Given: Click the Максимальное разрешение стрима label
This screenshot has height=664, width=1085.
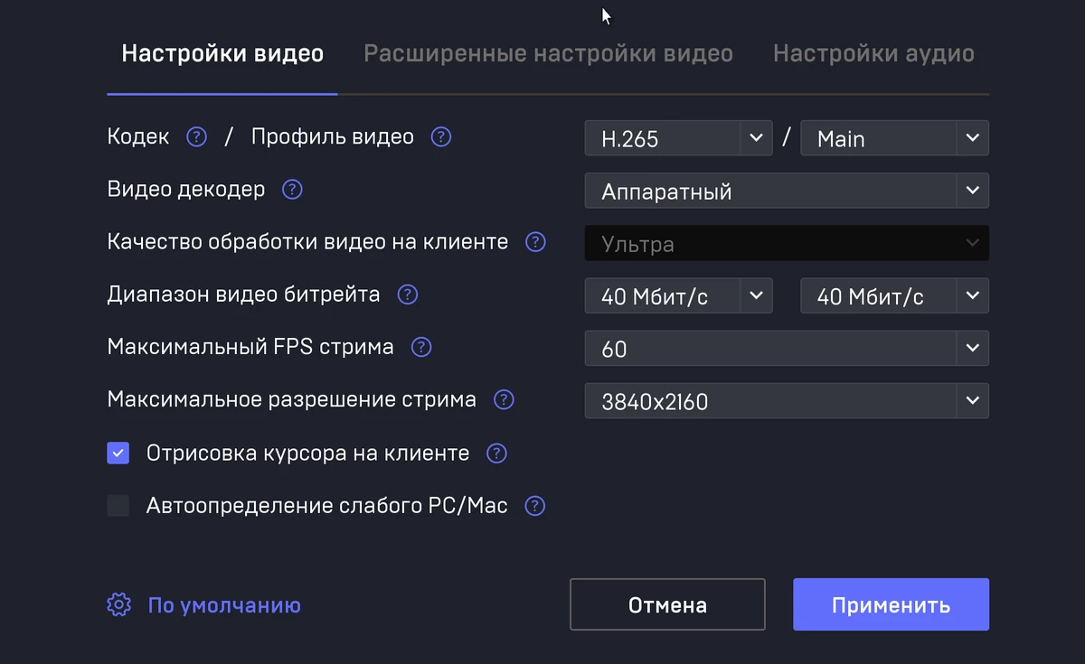Looking at the screenshot, I should [x=291, y=399].
